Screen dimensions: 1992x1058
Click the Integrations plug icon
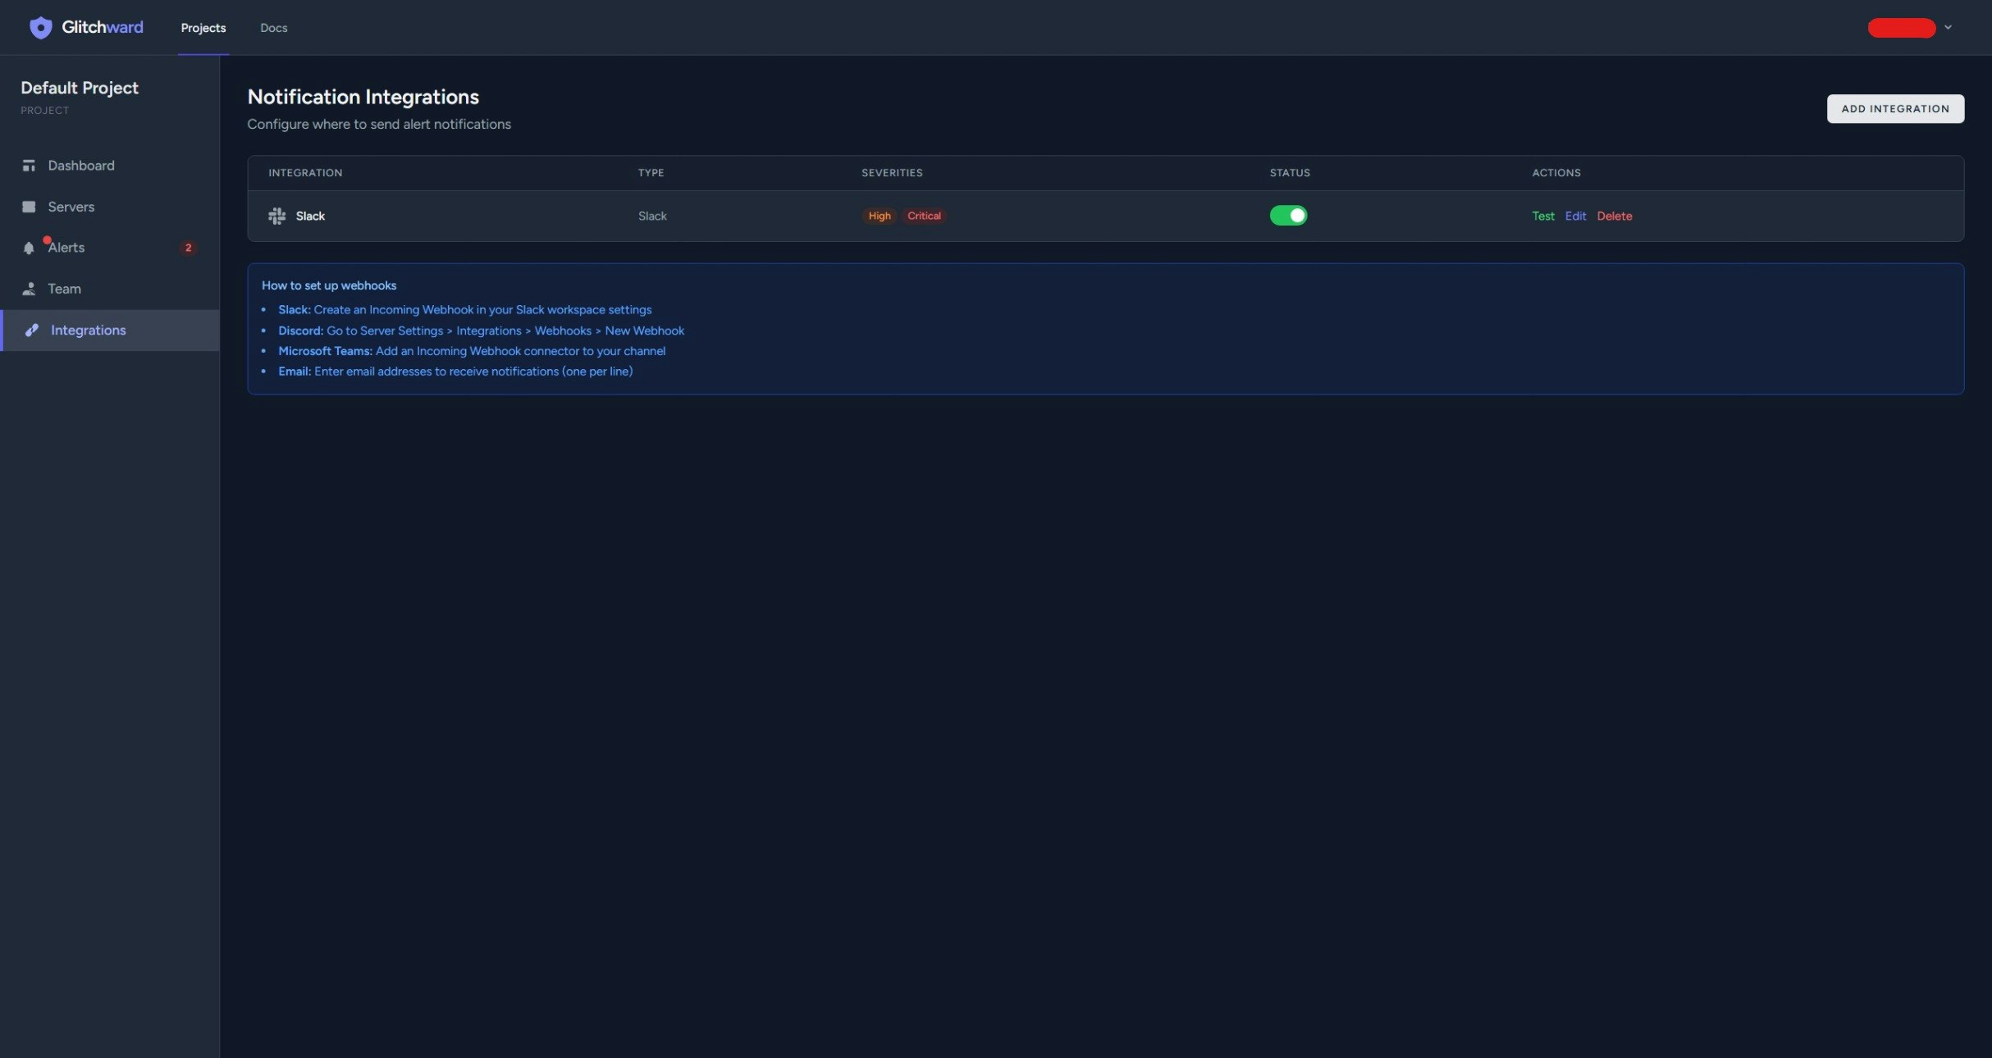(32, 330)
